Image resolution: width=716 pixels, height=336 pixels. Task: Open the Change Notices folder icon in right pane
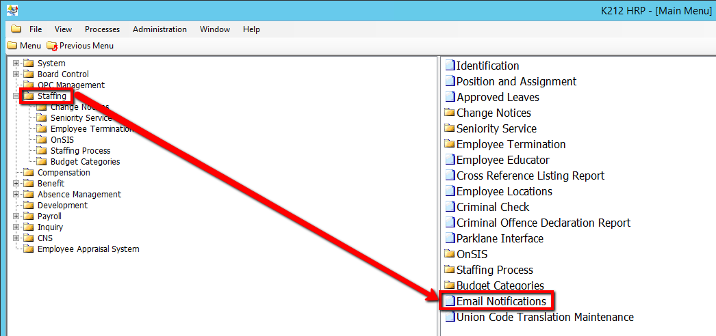tap(450, 113)
